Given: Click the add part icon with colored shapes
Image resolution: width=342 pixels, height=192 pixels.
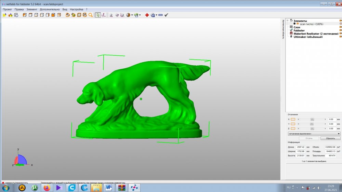Looking at the screenshot, I should 10,15.
